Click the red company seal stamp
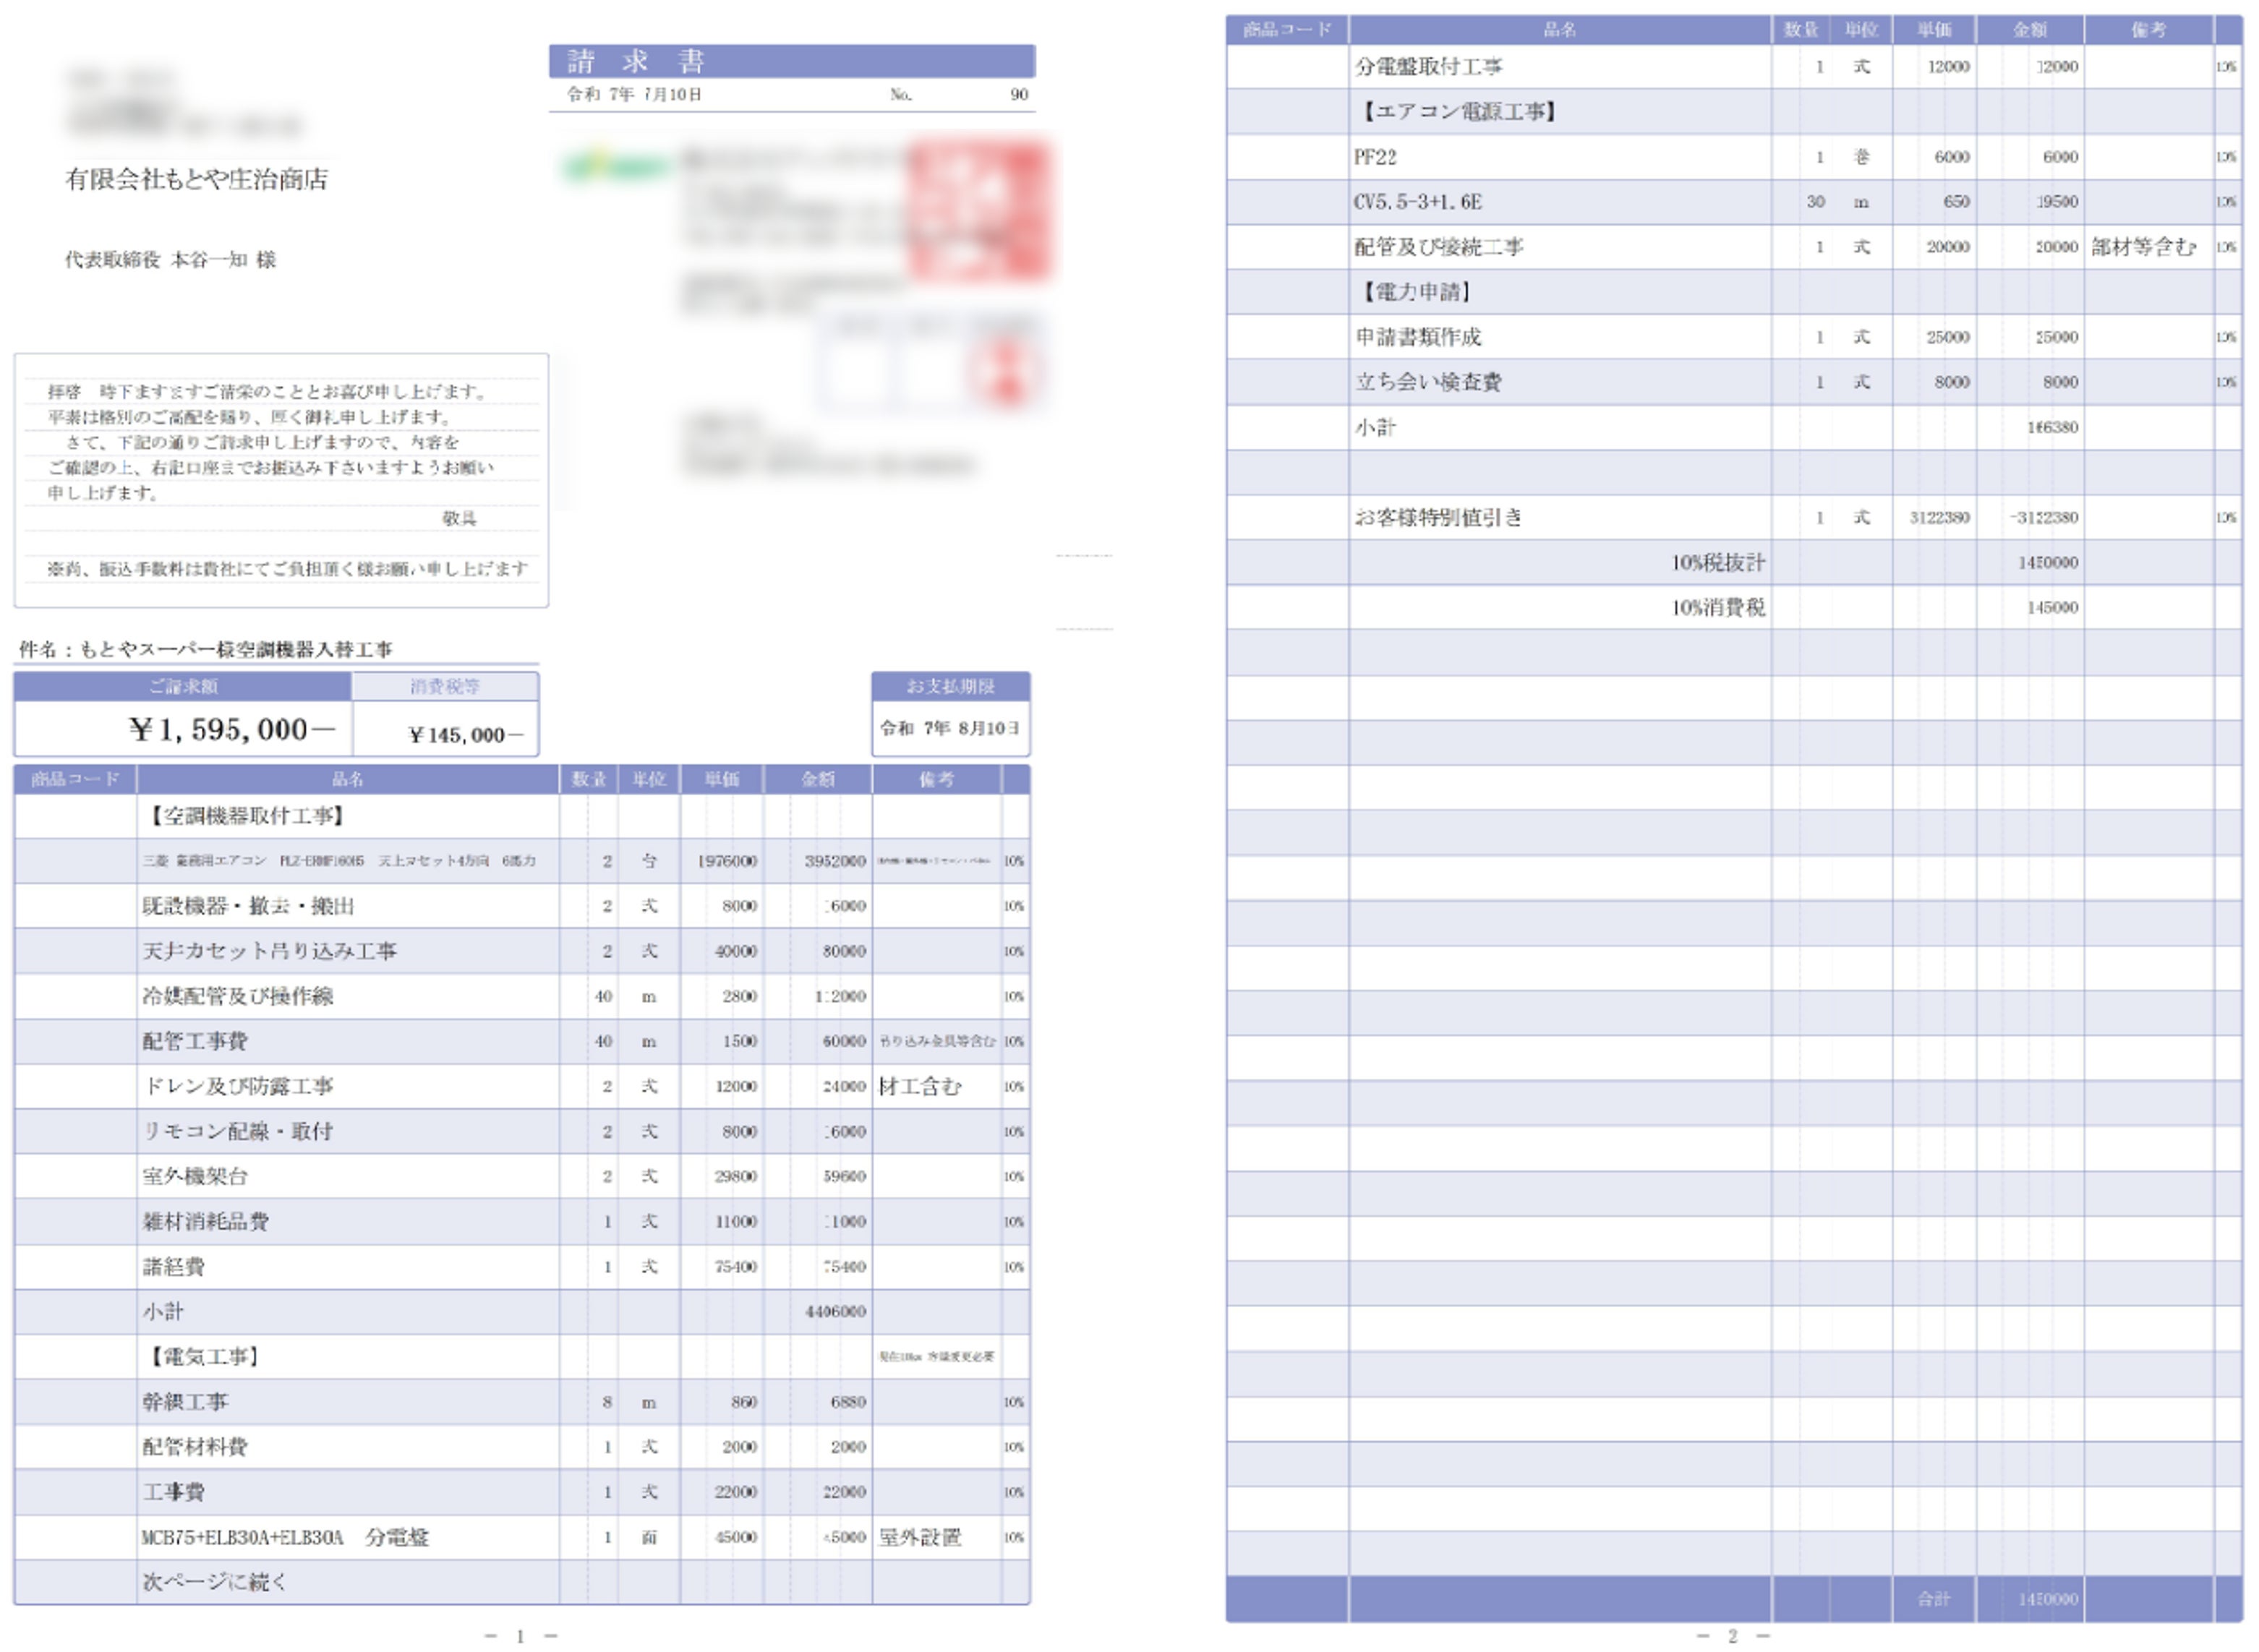This screenshot has width=2259, height=1652. click(x=978, y=211)
